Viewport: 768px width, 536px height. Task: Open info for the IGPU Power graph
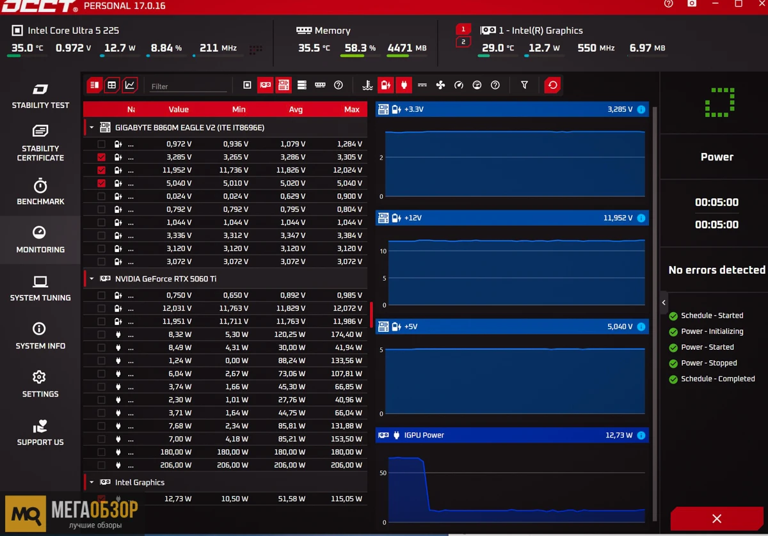[x=641, y=436]
